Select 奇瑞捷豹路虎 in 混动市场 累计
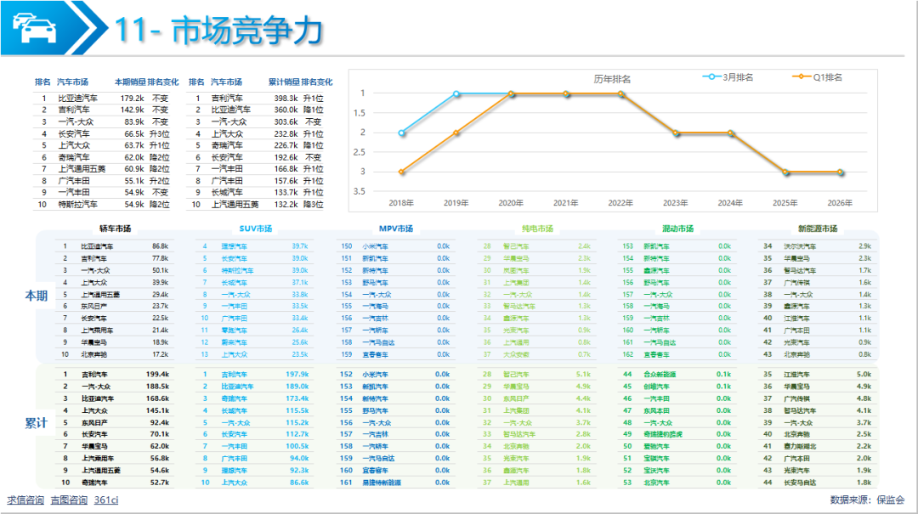 click(663, 434)
